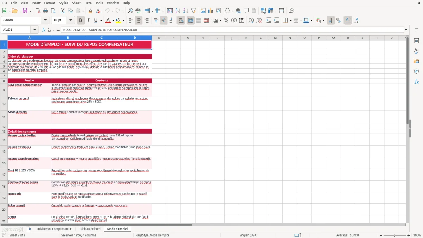Image resolution: width=423 pixels, height=238 pixels.
Task: Open Special Character dropdown arrow
Action: [233, 11]
